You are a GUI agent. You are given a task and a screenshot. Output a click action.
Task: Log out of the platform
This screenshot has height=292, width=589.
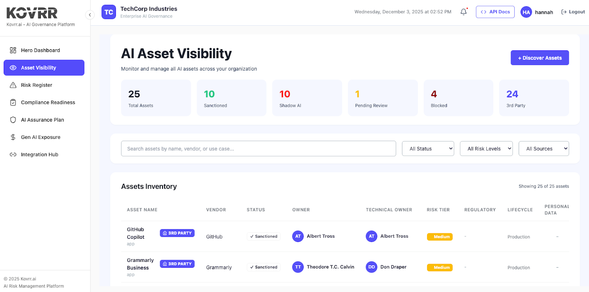click(x=573, y=12)
